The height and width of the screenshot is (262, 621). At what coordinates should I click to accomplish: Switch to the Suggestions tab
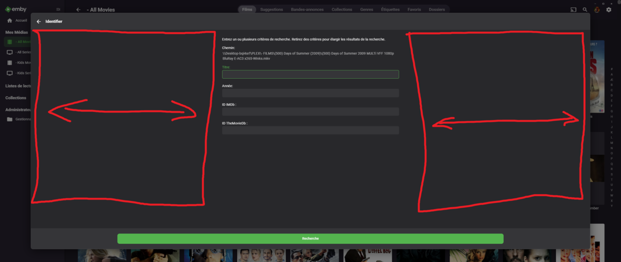272,9
